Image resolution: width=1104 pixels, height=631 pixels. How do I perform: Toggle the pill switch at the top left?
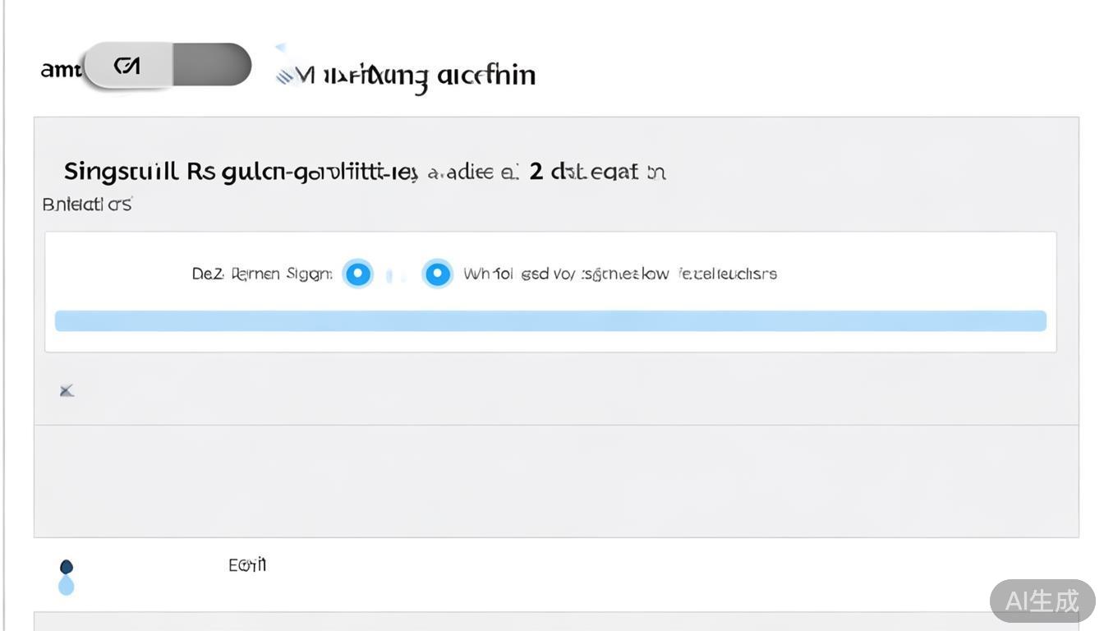tap(168, 65)
